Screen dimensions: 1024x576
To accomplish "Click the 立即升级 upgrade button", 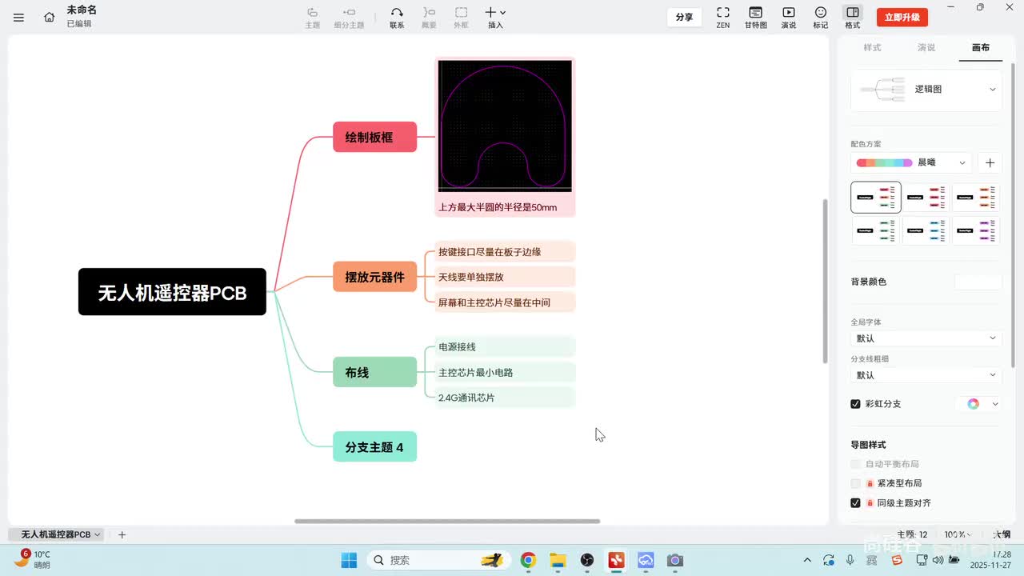I will pyautogui.click(x=902, y=17).
